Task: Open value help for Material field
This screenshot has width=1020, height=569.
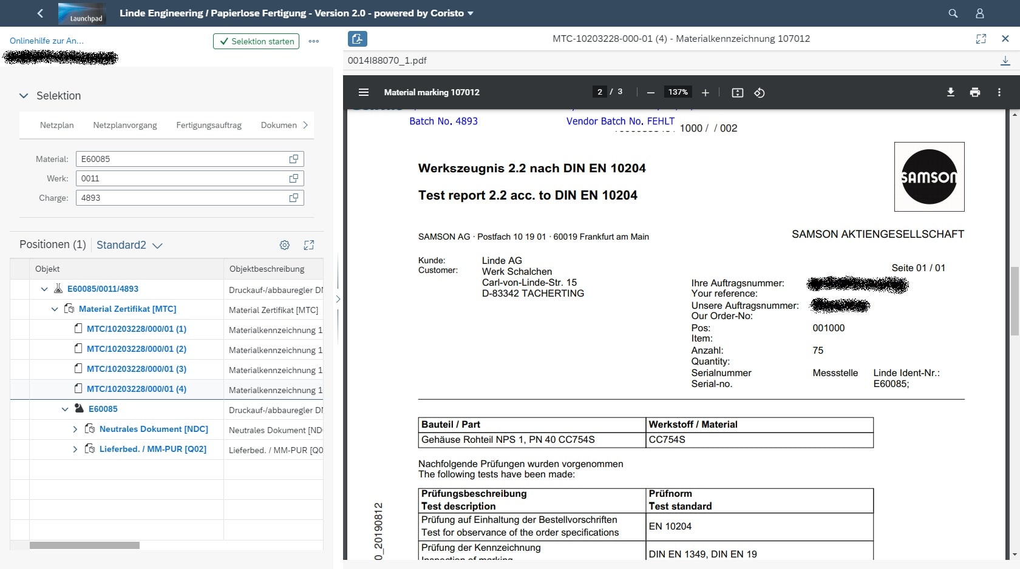Action: pos(294,159)
